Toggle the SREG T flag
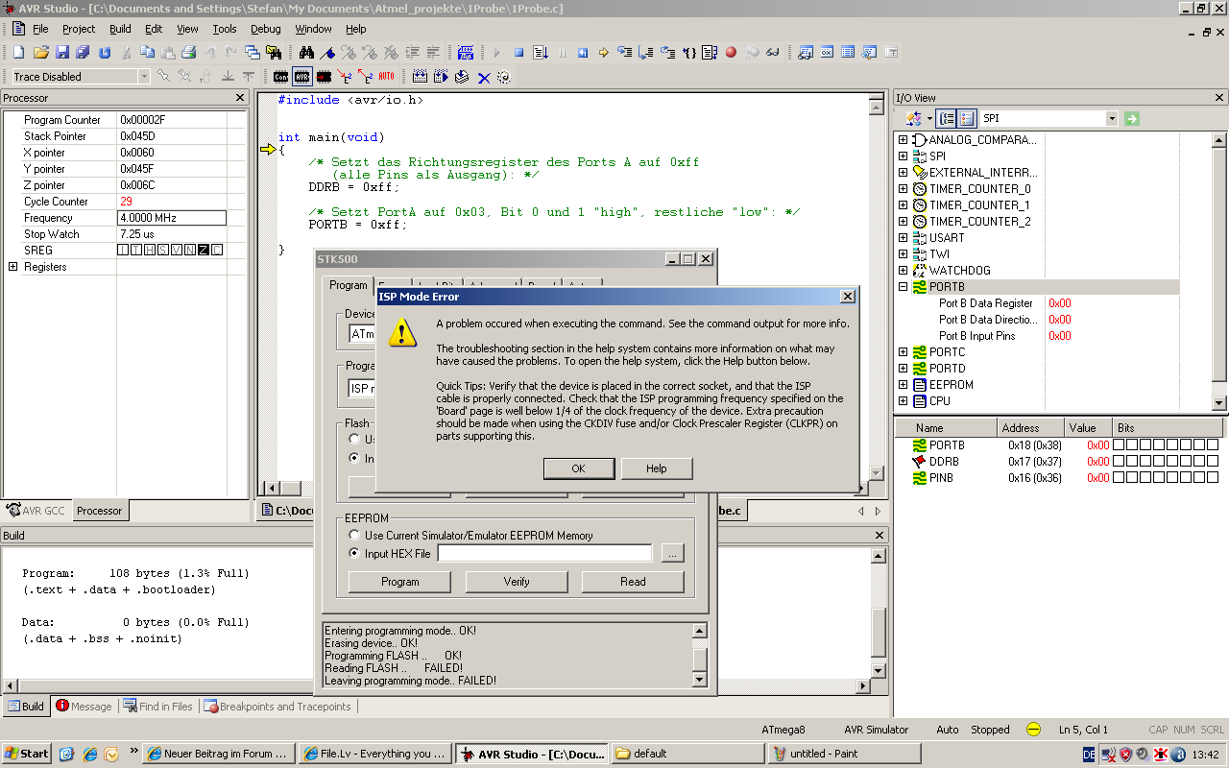Screen dimensions: 1229x768 (136, 251)
